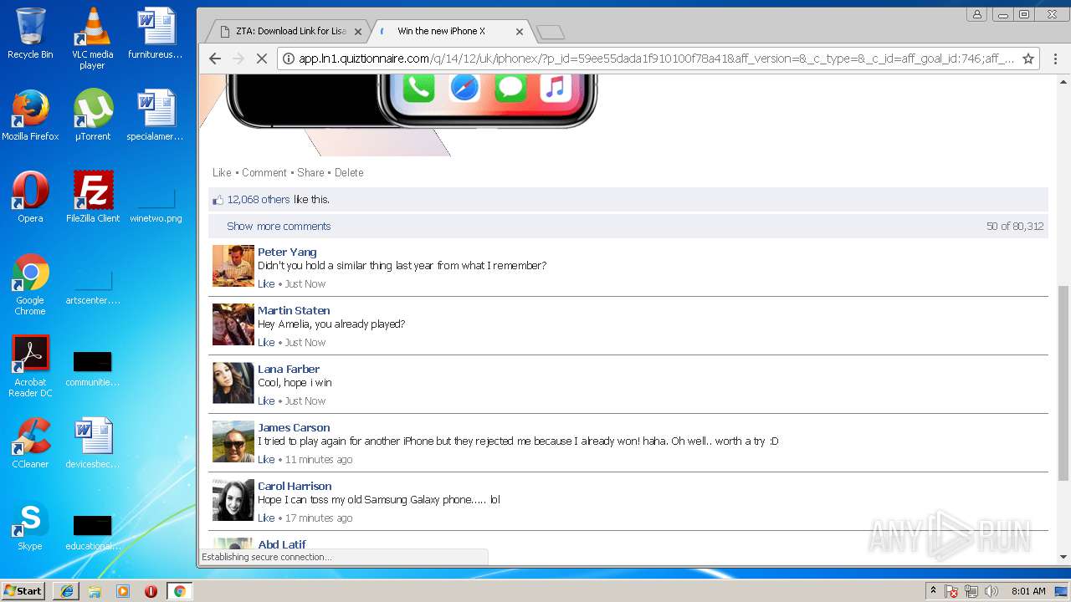Click Lana Farber's avatar thumbnail
Screen dimensions: 1071x602
click(x=233, y=383)
